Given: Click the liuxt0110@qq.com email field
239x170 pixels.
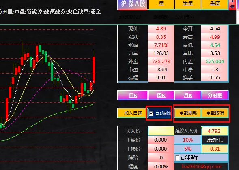Looking at the screenshot, I should [201, 166].
